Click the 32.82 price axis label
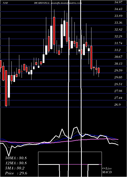 [x=118, y=30]
